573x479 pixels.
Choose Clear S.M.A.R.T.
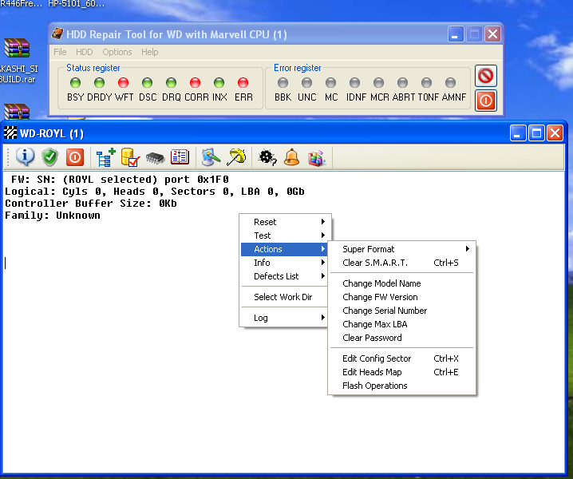point(401,263)
